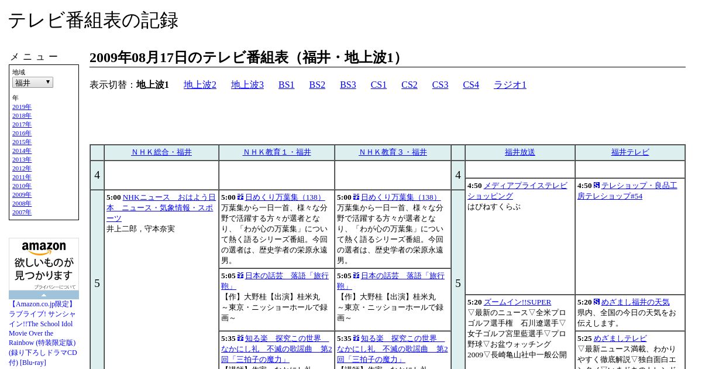Select year 2012年 in menu
Viewport: 702px width, 369px height.
click(22, 169)
